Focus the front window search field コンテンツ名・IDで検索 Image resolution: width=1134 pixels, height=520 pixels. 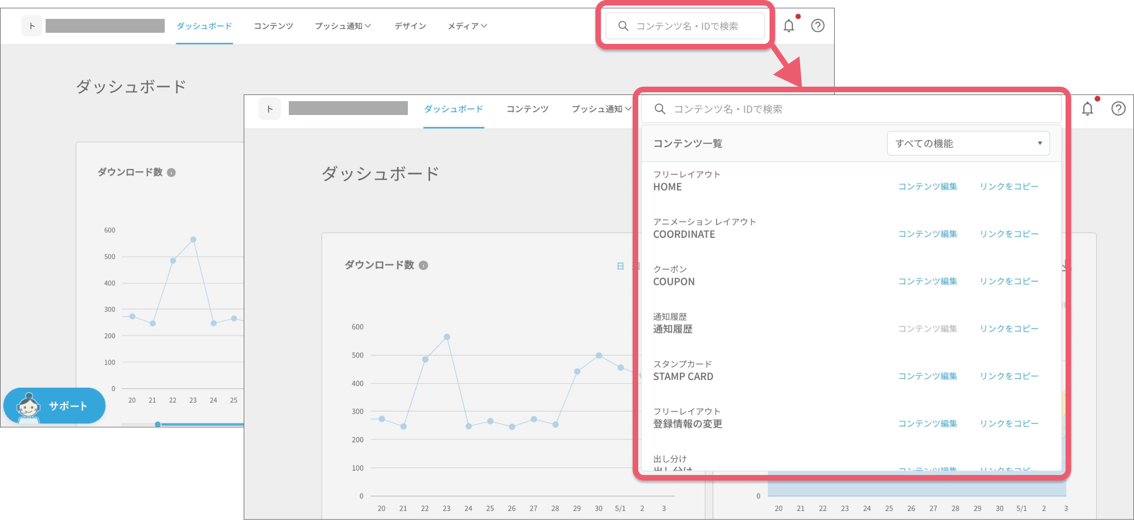point(851,109)
